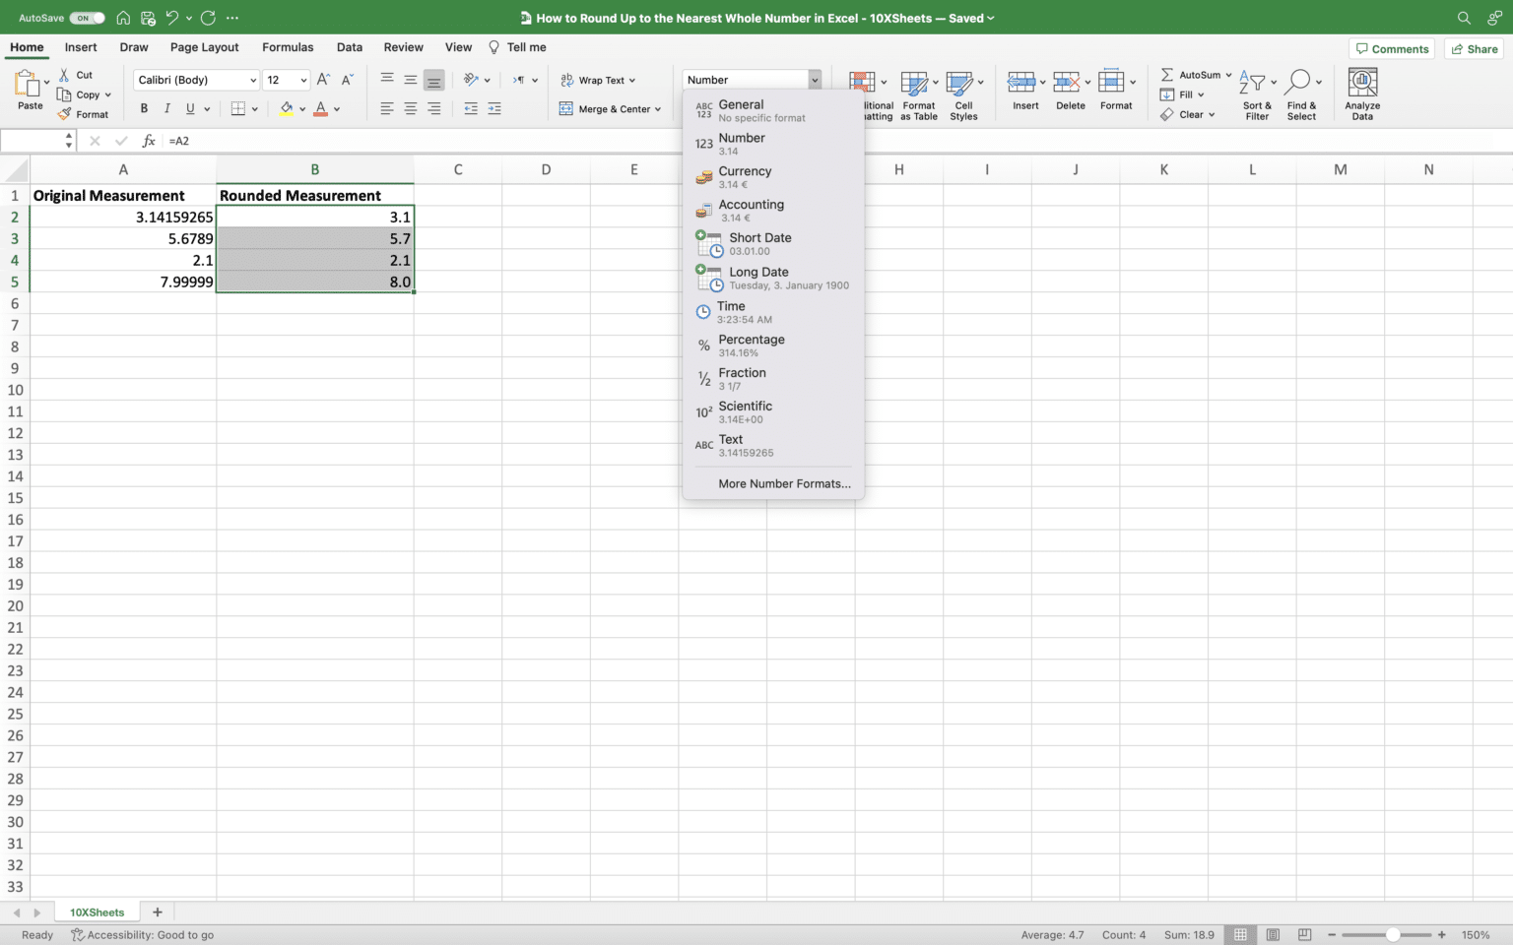Toggle underline formatting
The width and height of the screenshot is (1513, 945).
point(189,108)
